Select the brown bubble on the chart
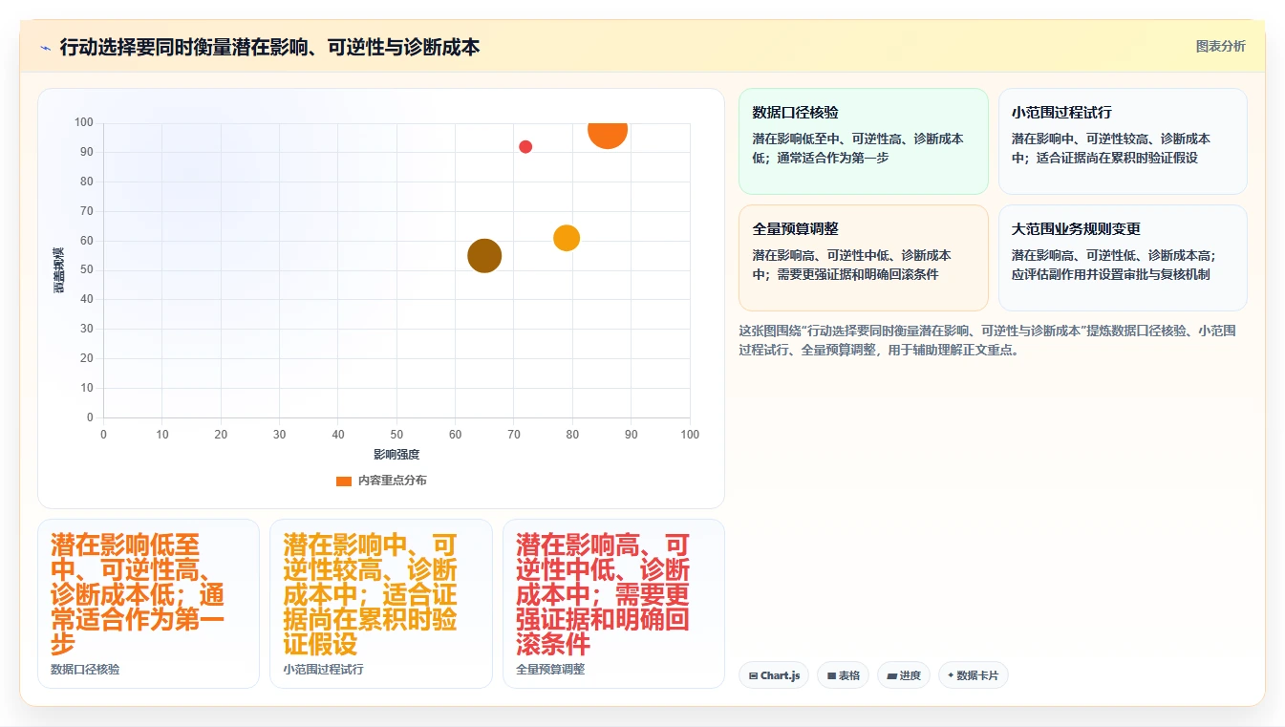Screen dimensions: 1285x727 [x=484, y=255]
